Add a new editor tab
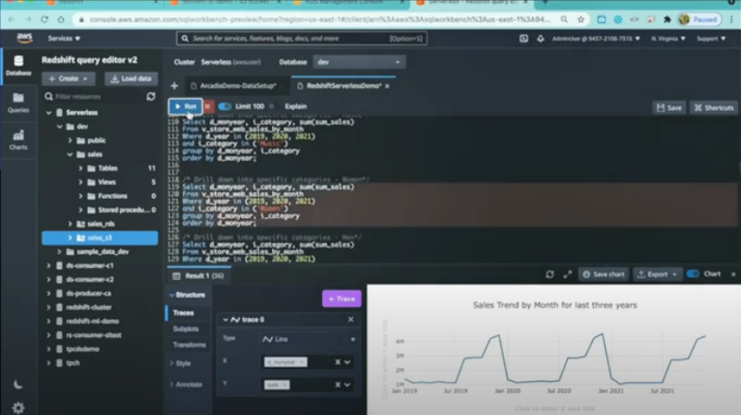 [175, 86]
